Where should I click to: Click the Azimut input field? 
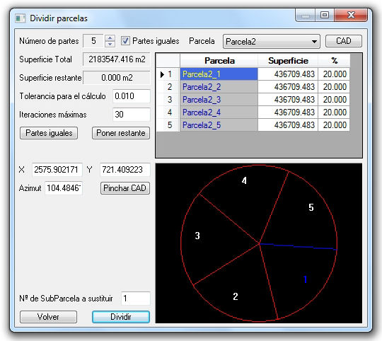point(64,188)
